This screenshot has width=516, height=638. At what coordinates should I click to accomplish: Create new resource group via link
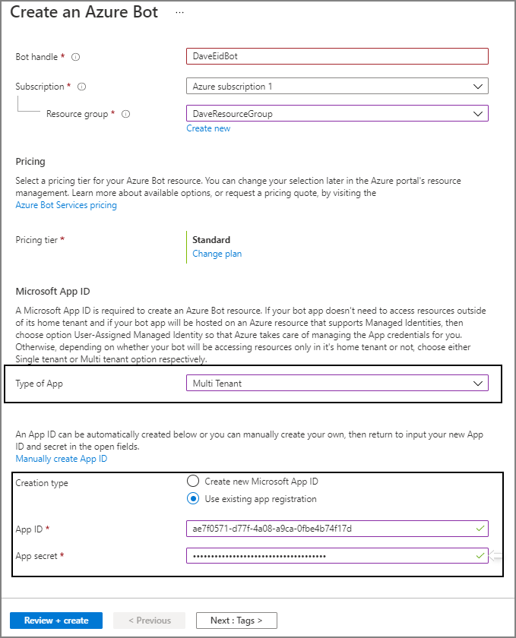208,128
